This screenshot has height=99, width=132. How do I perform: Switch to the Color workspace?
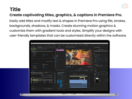63,45
